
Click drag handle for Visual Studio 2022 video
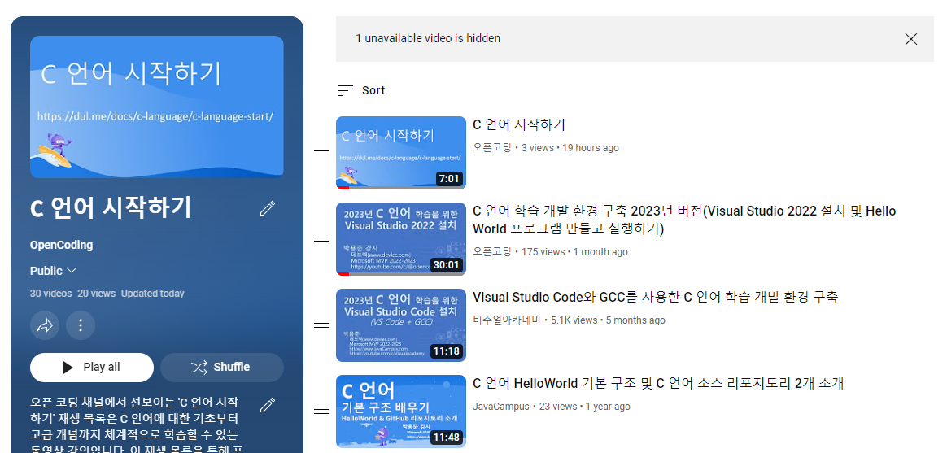(x=321, y=239)
